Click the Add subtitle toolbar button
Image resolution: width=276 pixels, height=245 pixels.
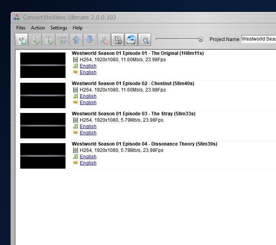coord(48,40)
